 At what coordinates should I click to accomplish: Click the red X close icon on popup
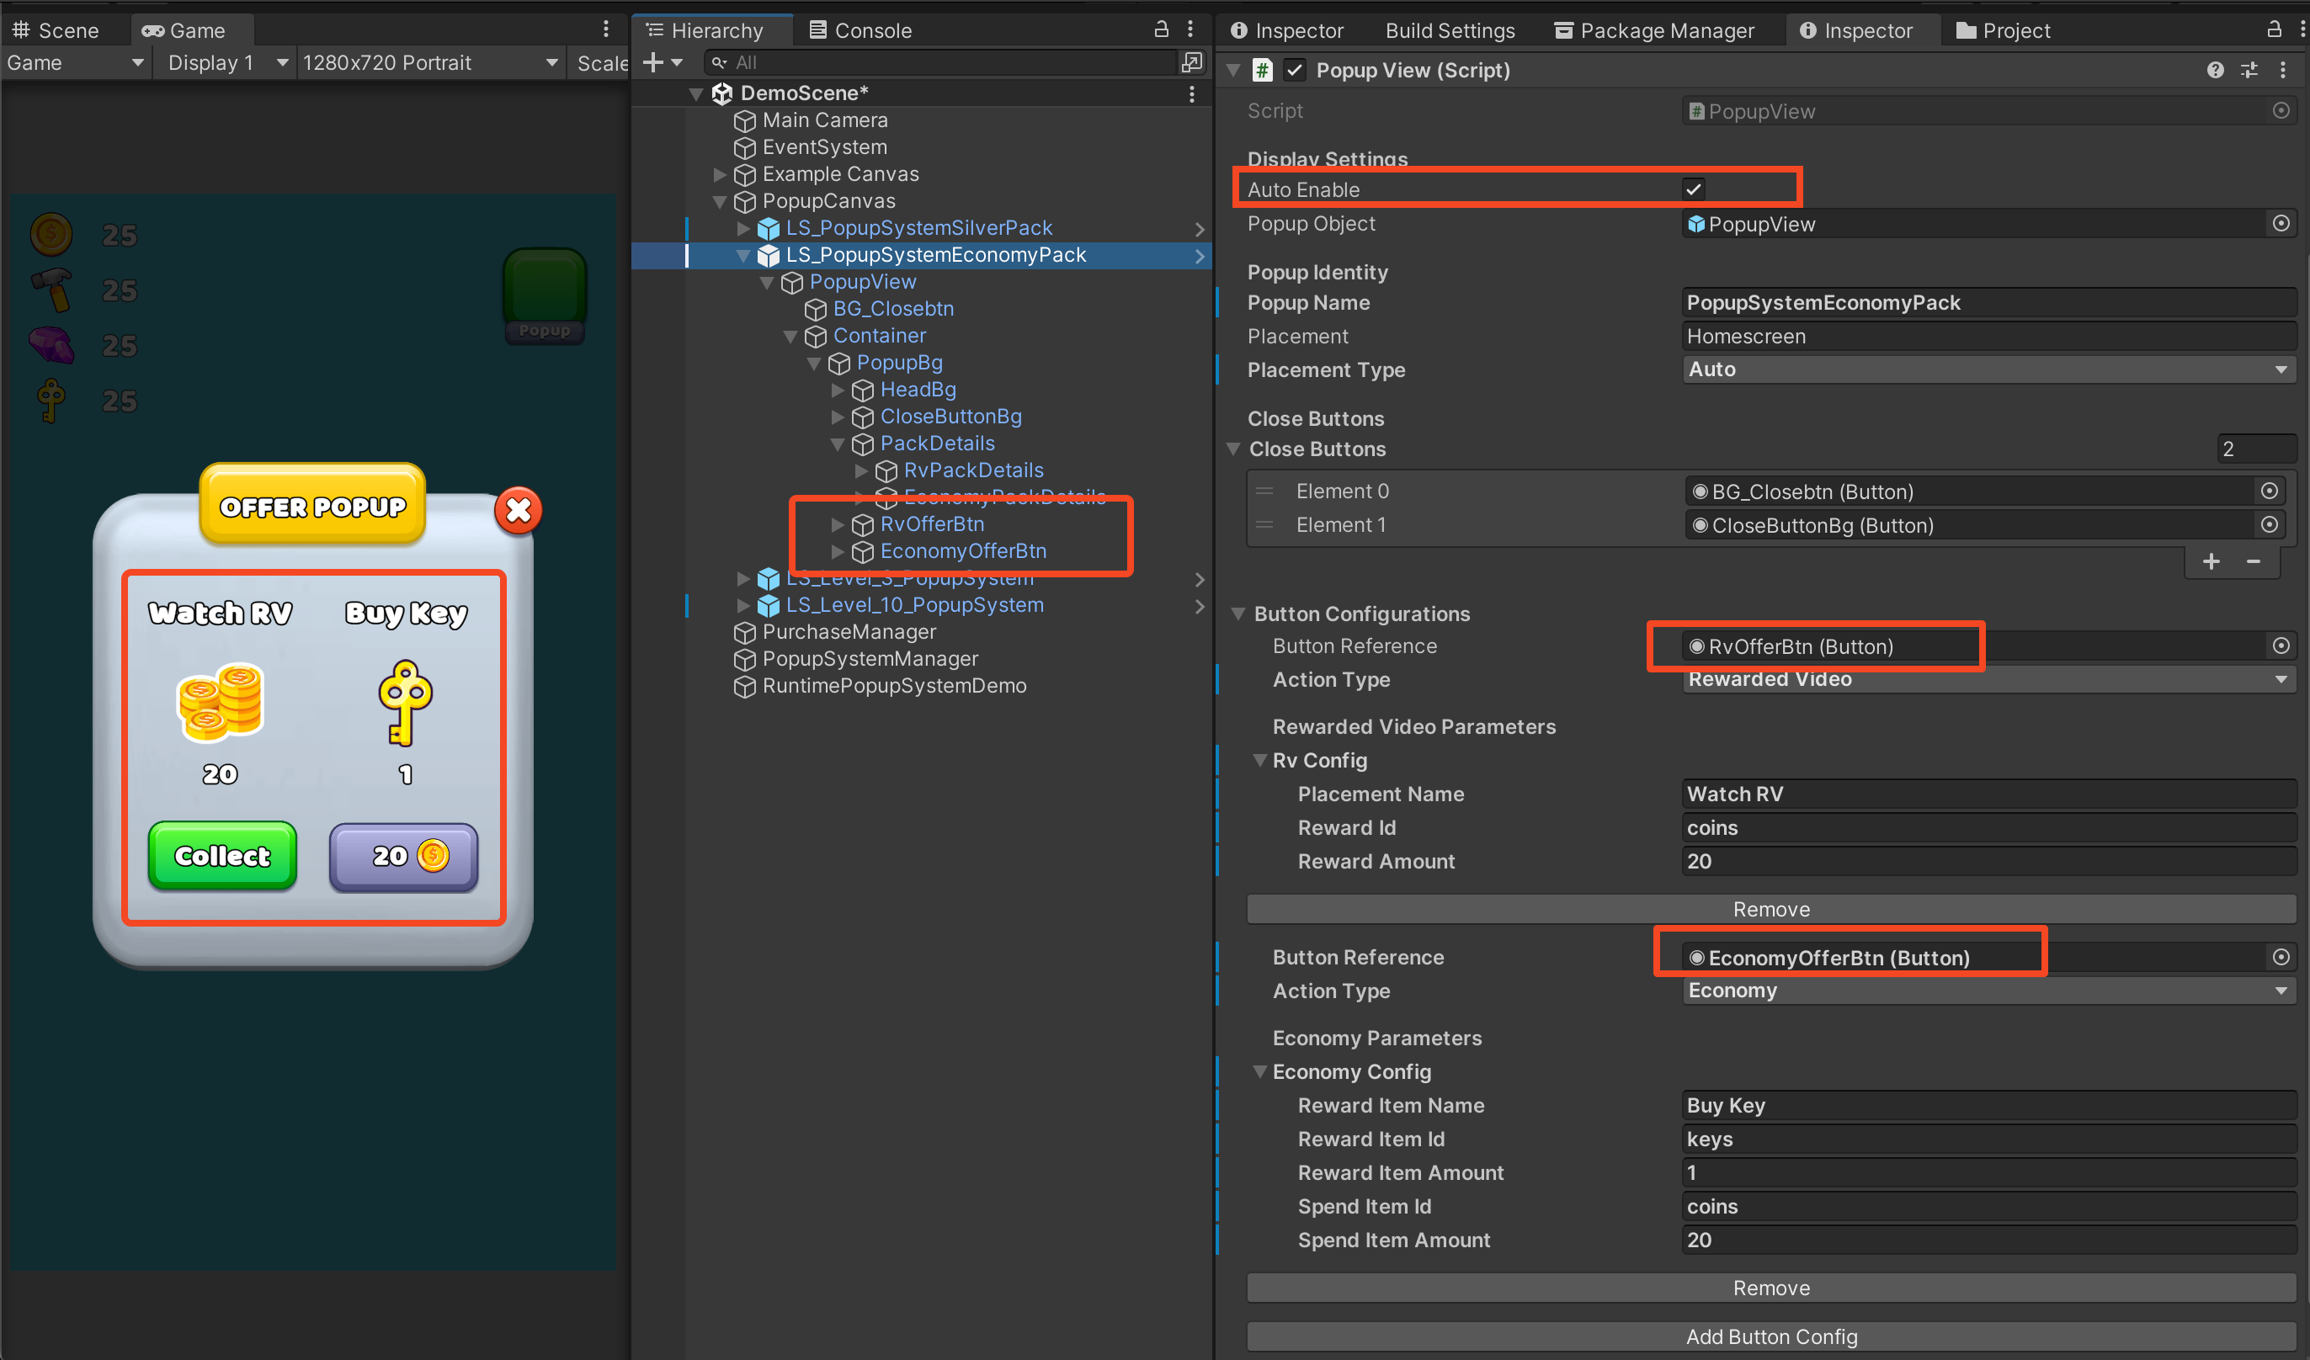518,509
